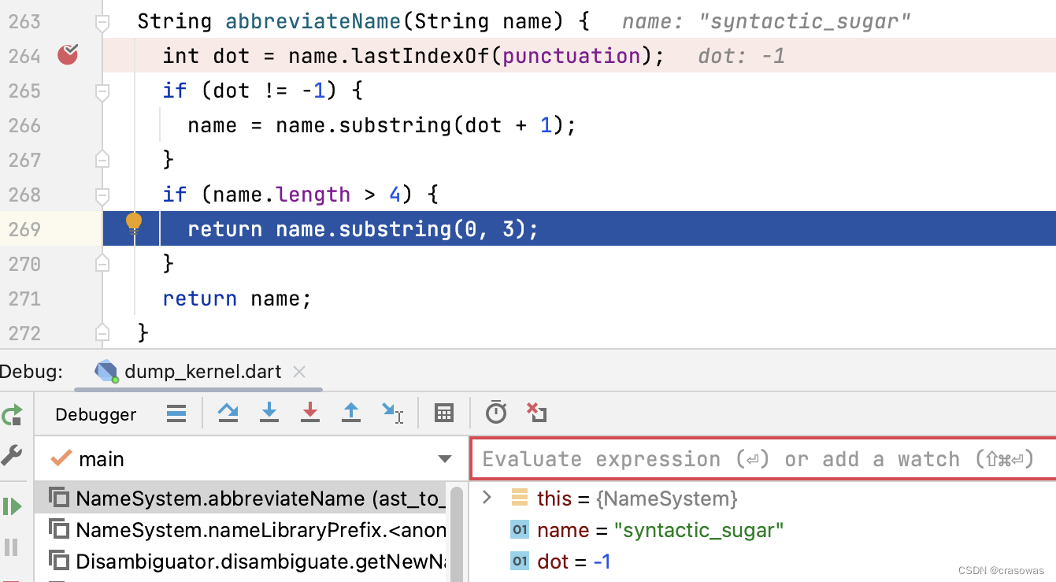The height and width of the screenshot is (582, 1056).
Task: Click 'return name;' on line 271
Action: [237, 298]
